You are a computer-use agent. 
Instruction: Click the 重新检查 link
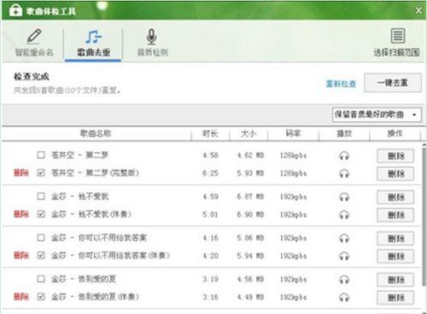[341, 84]
